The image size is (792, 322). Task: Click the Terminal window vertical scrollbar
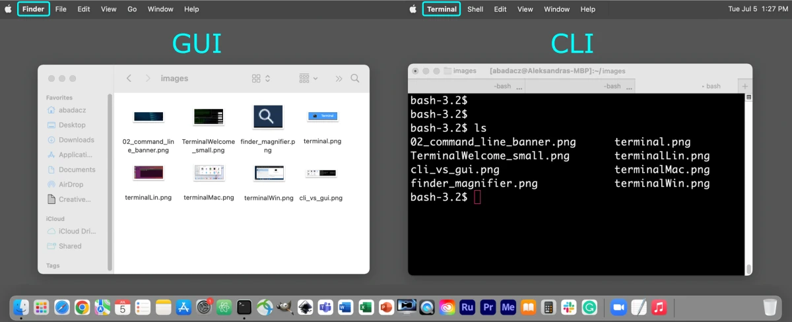(748, 184)
